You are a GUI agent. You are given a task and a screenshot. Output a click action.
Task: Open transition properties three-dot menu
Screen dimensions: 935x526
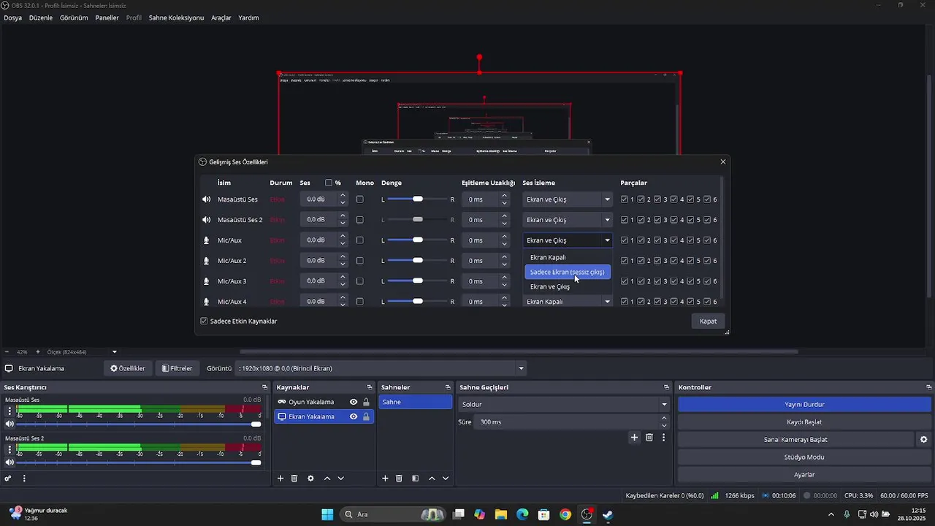coord(663,437)
